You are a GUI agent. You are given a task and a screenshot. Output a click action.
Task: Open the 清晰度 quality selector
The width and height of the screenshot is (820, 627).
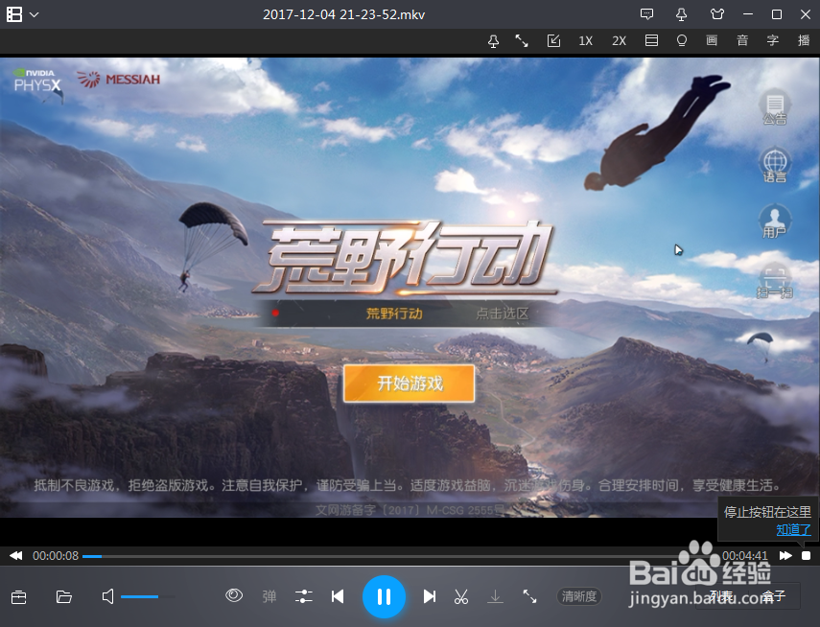click(x=579, y=596)
